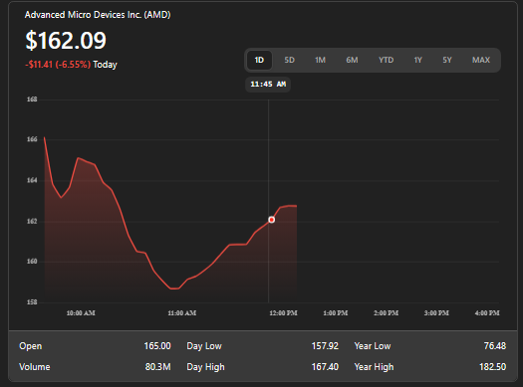523x387 pixels.
Task: Click the word Today beside change
Action: pyautogui.click(x=105, y=65)
